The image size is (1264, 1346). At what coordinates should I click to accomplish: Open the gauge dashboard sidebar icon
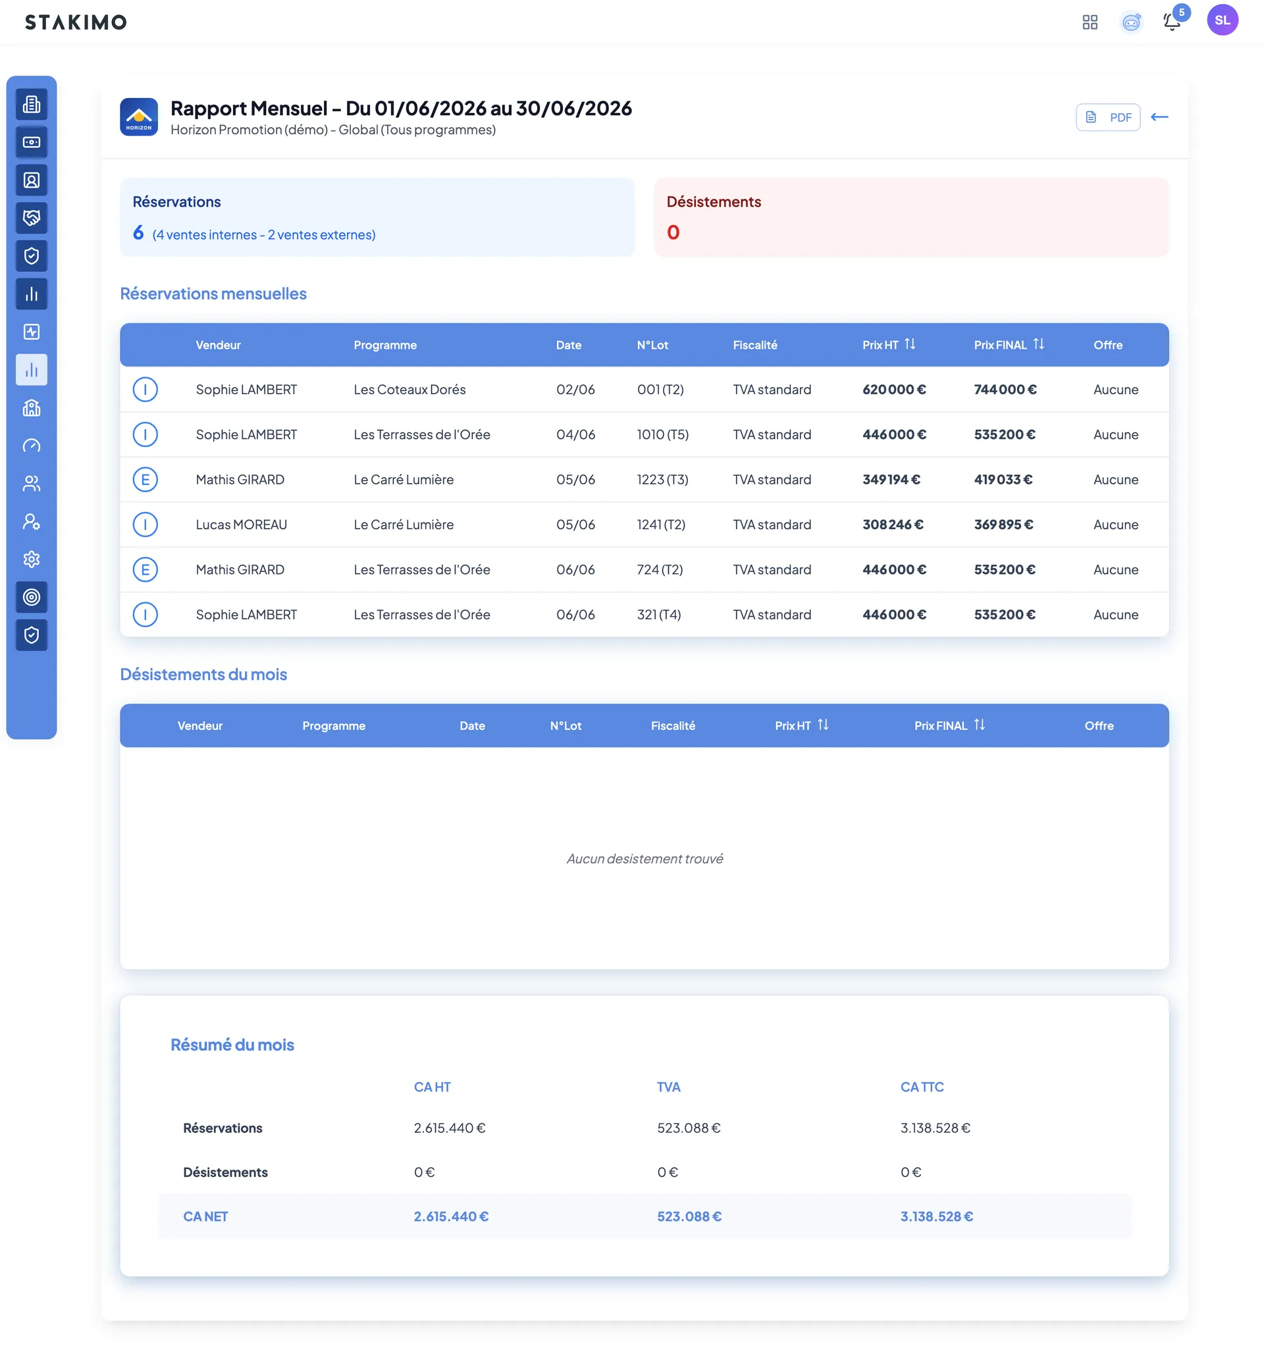(31, 446)
